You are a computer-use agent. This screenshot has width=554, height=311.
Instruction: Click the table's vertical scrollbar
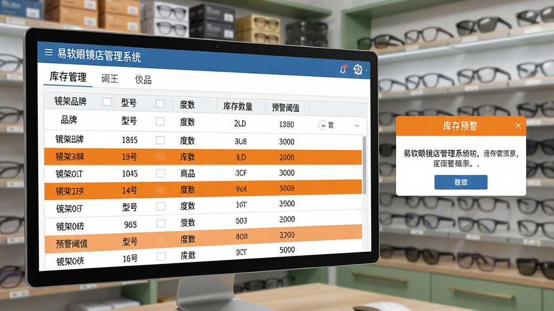point(364,164)
